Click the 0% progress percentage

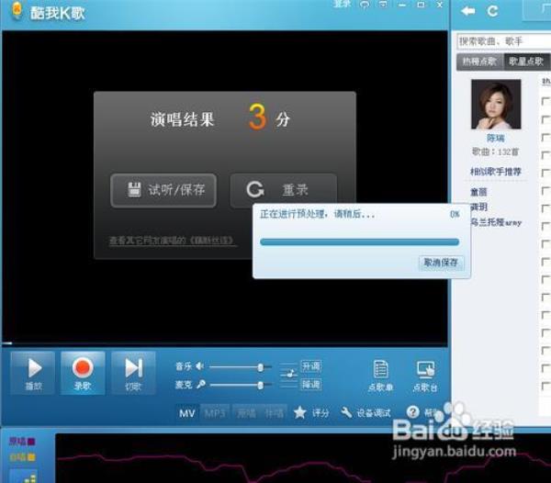(455, 214)
